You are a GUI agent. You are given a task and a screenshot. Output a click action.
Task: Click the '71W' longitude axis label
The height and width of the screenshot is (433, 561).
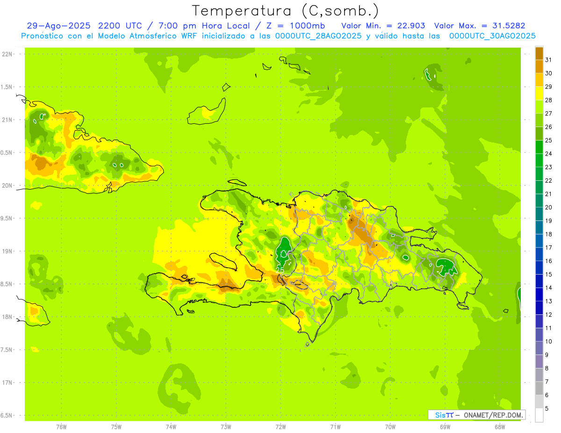[x=335, y=427]
